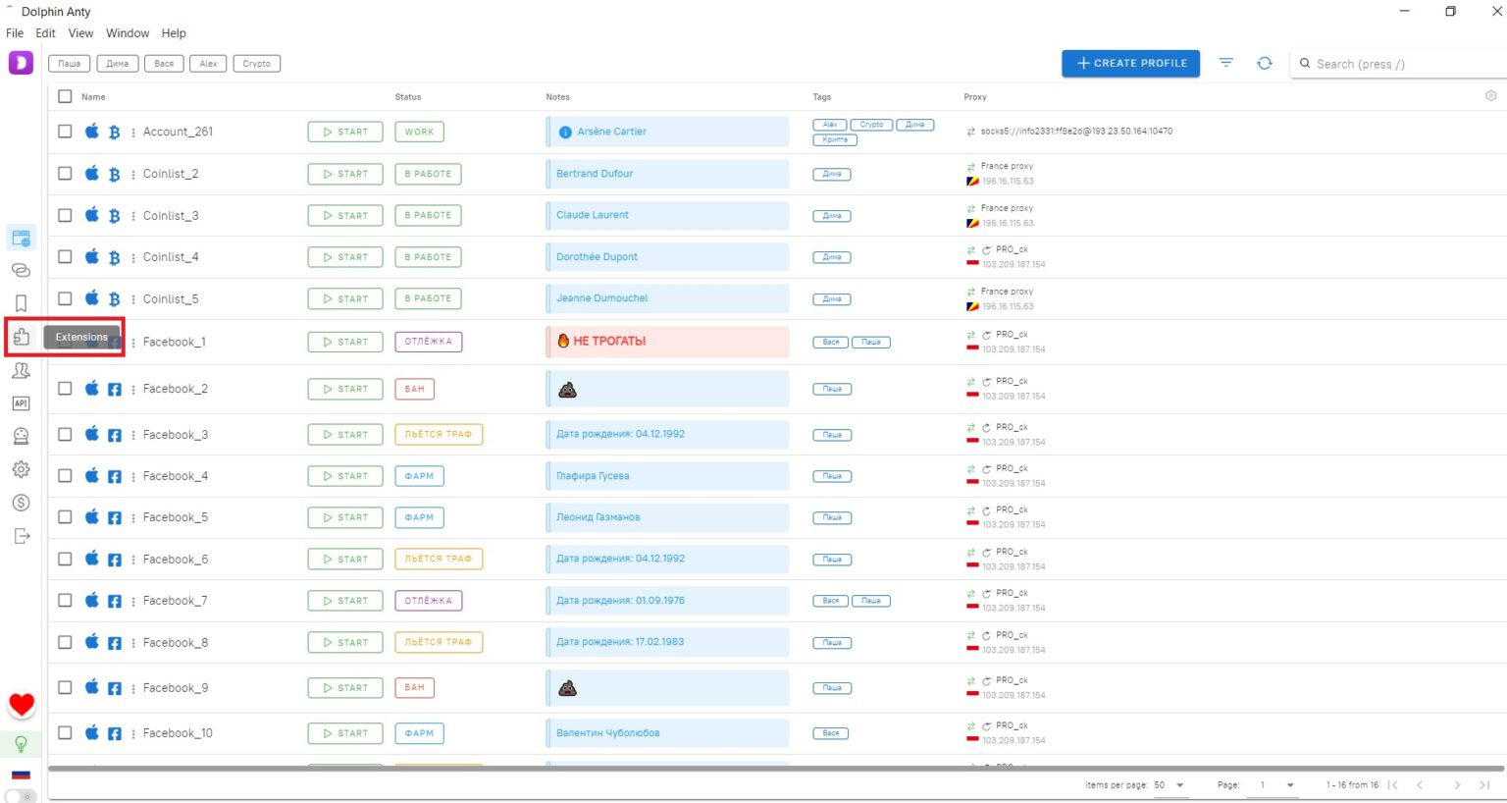Open the filter icon beside Create Profile
Viewport: 1507px width, 803px height.
tap(1225, 63)
